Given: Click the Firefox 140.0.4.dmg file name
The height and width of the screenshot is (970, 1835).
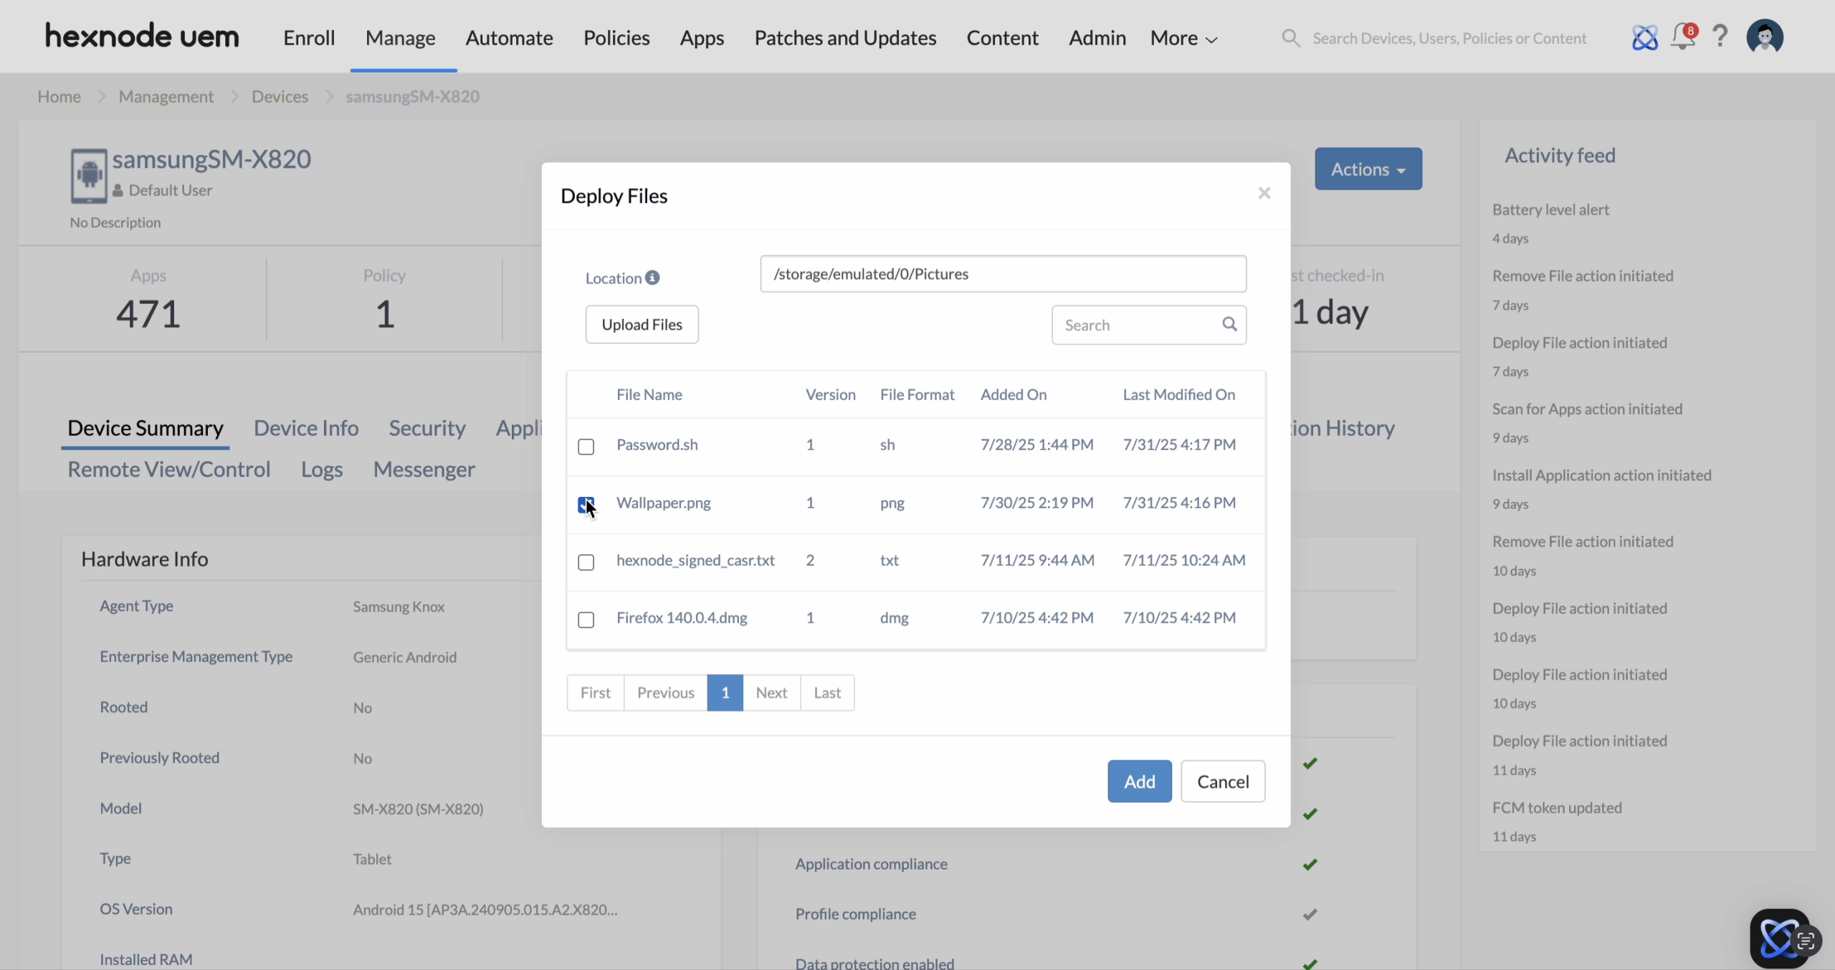Looking at the screenshot, I should point(682,617).
